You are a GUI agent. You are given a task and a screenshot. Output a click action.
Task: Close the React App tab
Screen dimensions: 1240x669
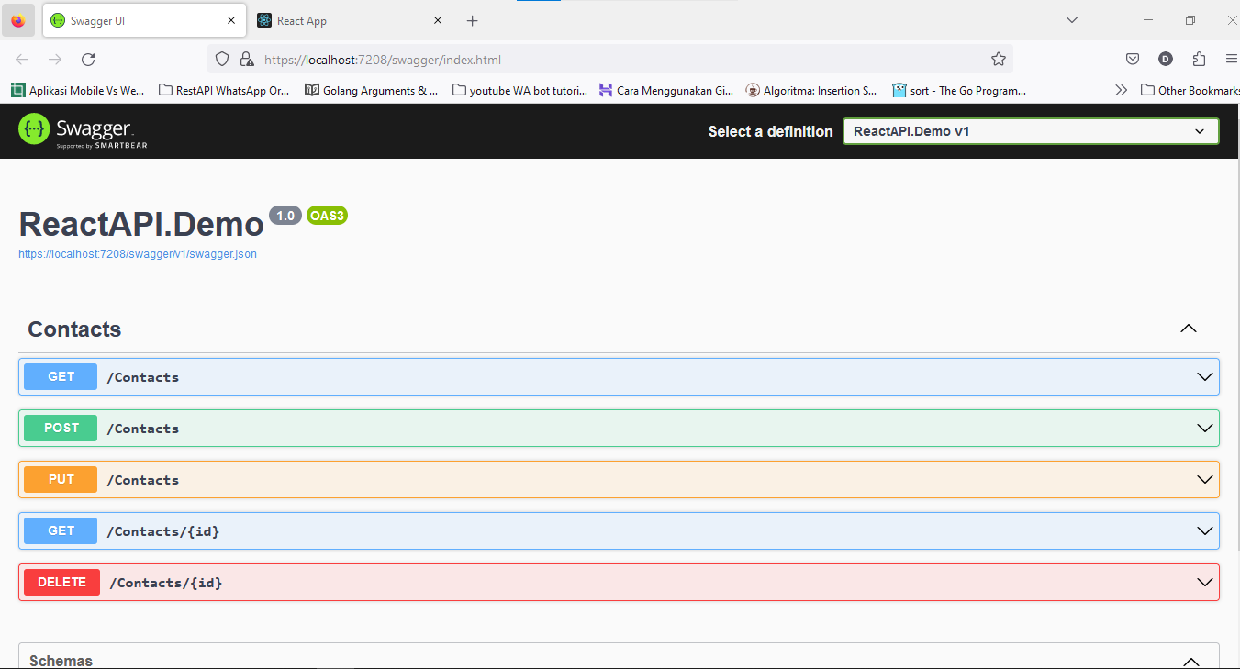[x=438, y=20]
